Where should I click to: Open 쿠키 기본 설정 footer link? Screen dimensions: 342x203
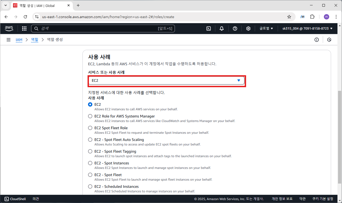click(x=323, y=199)
